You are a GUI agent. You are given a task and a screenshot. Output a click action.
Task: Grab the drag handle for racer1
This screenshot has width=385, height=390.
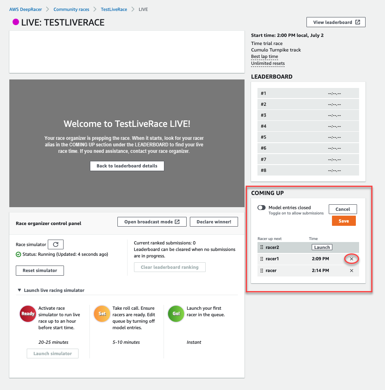[x=262, y=259]
